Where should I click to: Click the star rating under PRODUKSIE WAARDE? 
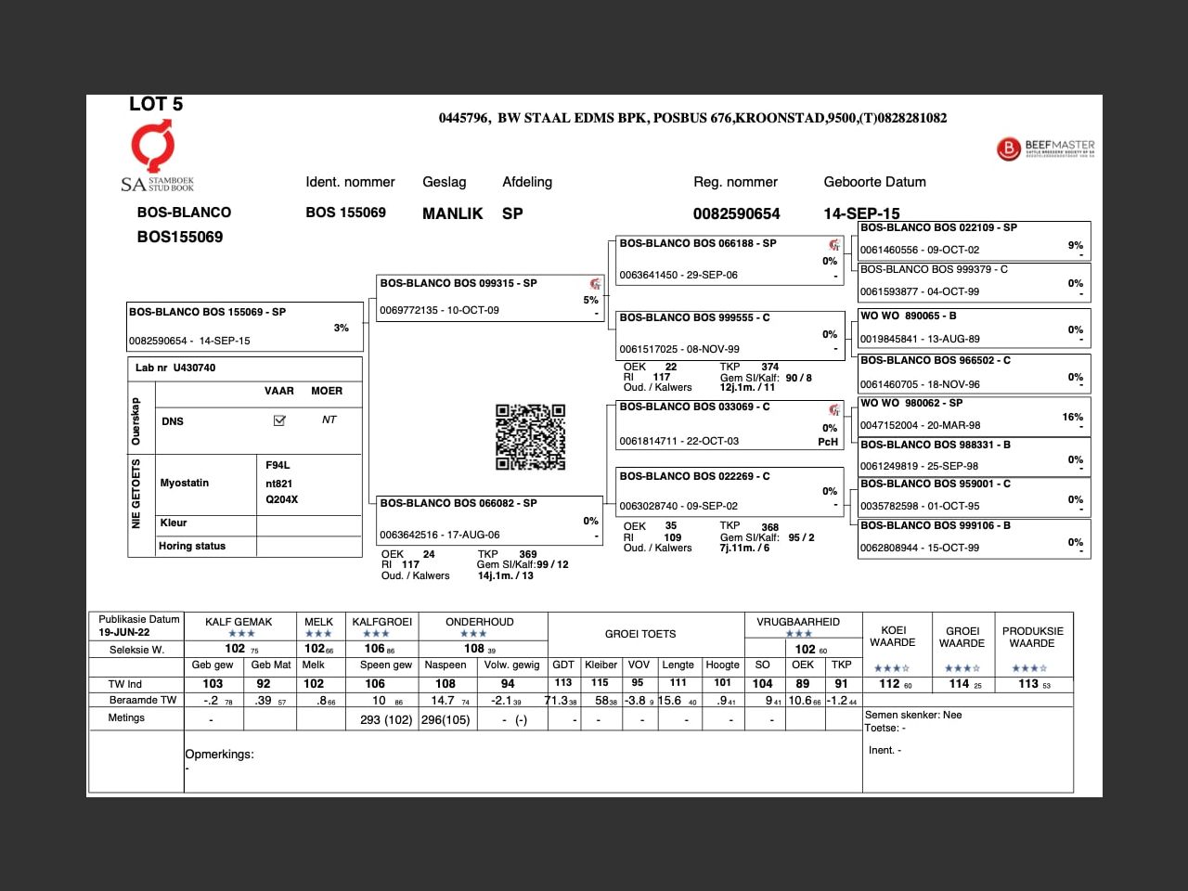(1030, 668)
